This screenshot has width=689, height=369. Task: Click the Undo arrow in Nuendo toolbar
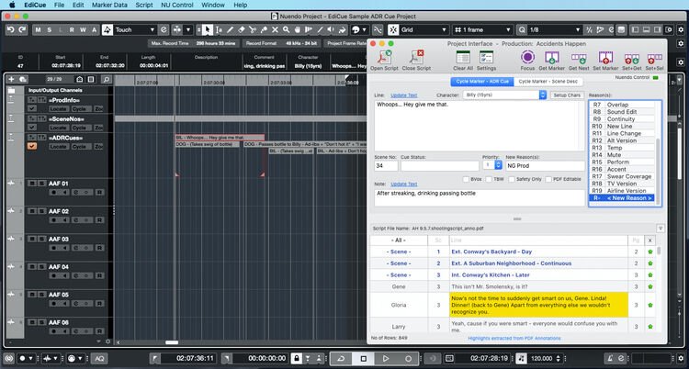[11, 29]
